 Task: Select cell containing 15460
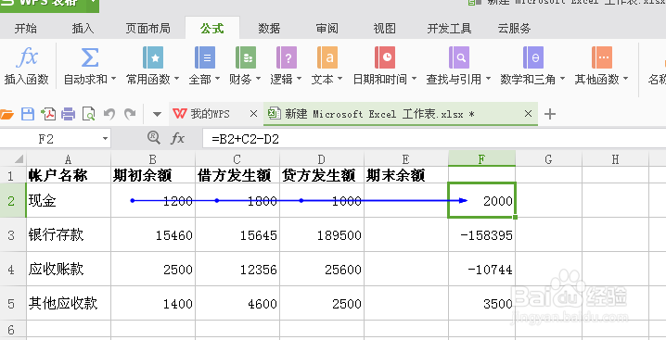pyautogui.click(x=153, y=234)
